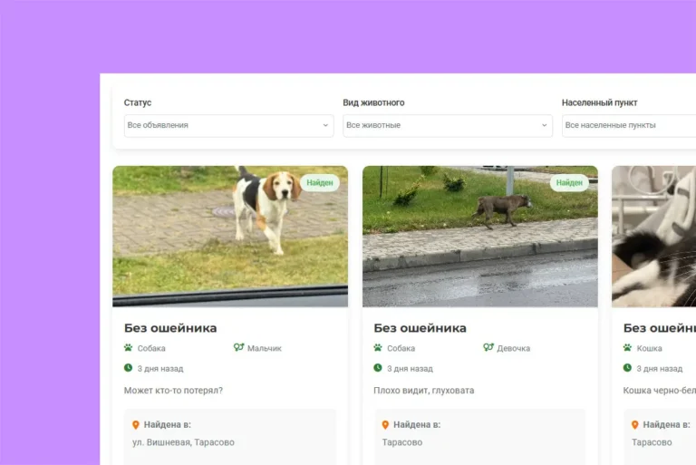Click paw icon next to Кошка

pos(627,348)
